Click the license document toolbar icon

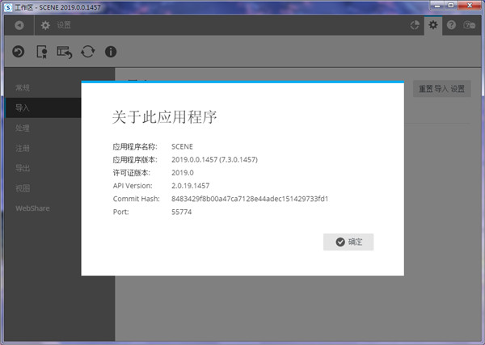(x=41, y=52)
